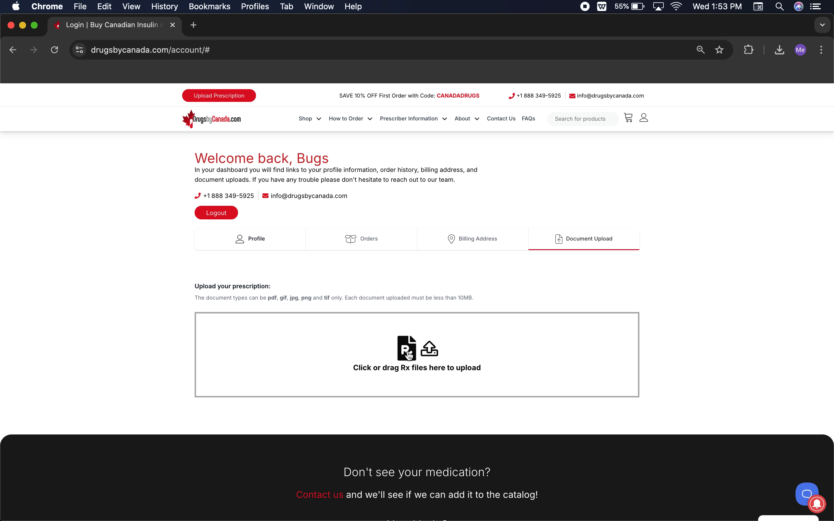Viewport: 834px width, 521px height.
Task: Bookmark page with star icon
Action: tap(719, 50)
